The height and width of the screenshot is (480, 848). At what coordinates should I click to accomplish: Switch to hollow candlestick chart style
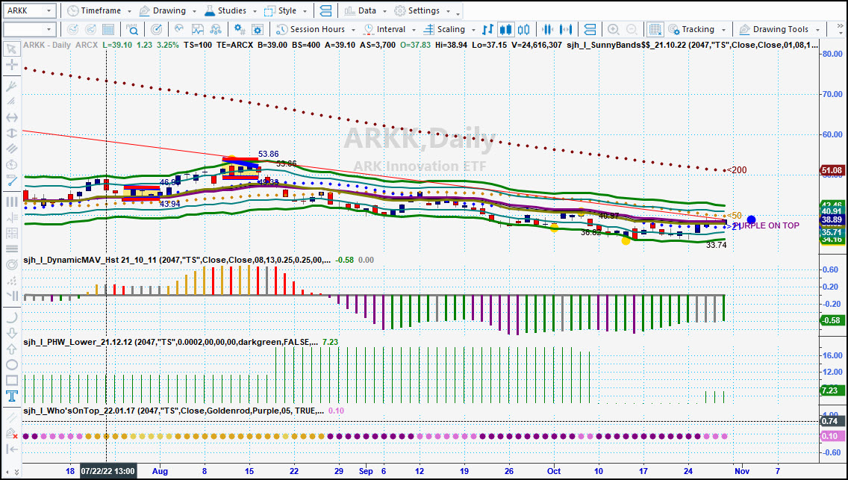(523, 29)
